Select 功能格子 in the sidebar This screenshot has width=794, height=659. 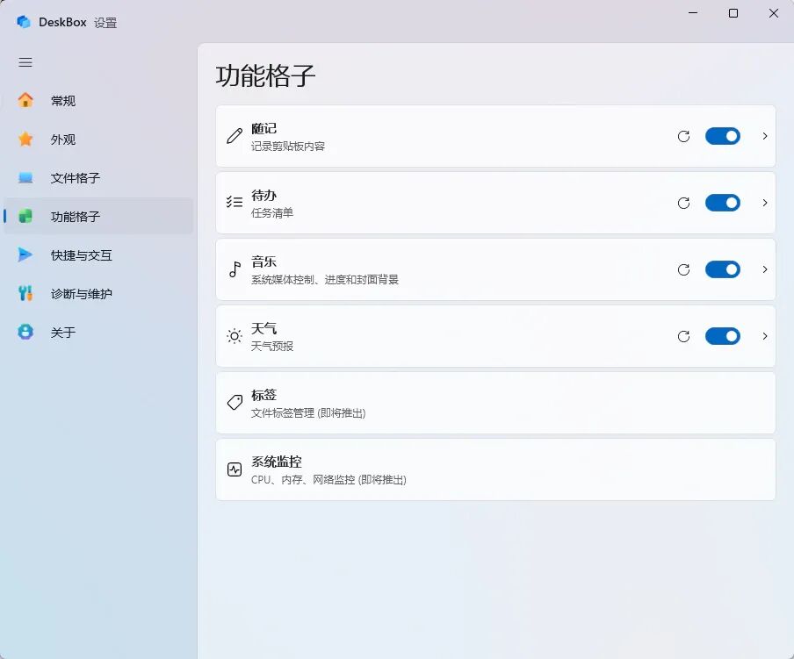click(98, 217)
